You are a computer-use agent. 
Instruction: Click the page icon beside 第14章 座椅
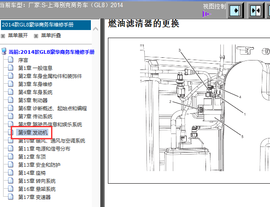[11, 172]
